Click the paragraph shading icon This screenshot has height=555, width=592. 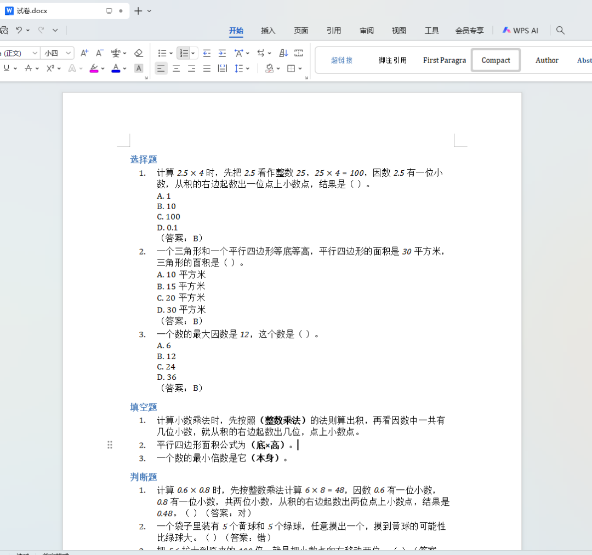(x=270, y=68)
